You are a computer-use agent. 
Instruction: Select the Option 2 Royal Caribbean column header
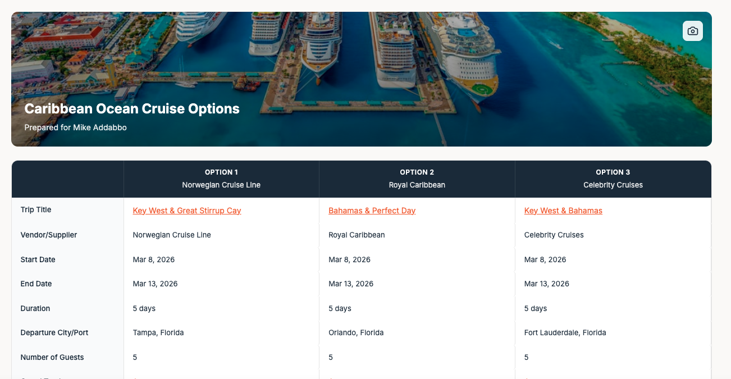click(417, 179)
